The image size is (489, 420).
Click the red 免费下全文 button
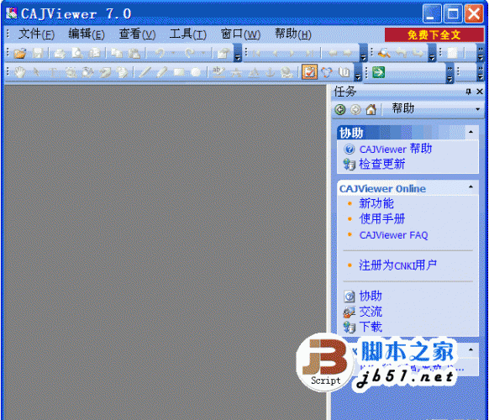pyautogui.click(x=434, y=34)
